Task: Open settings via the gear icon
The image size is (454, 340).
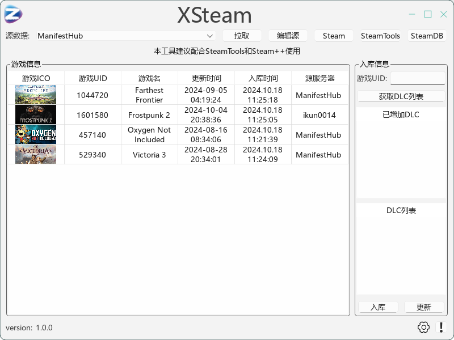Action: coord(423,327)
